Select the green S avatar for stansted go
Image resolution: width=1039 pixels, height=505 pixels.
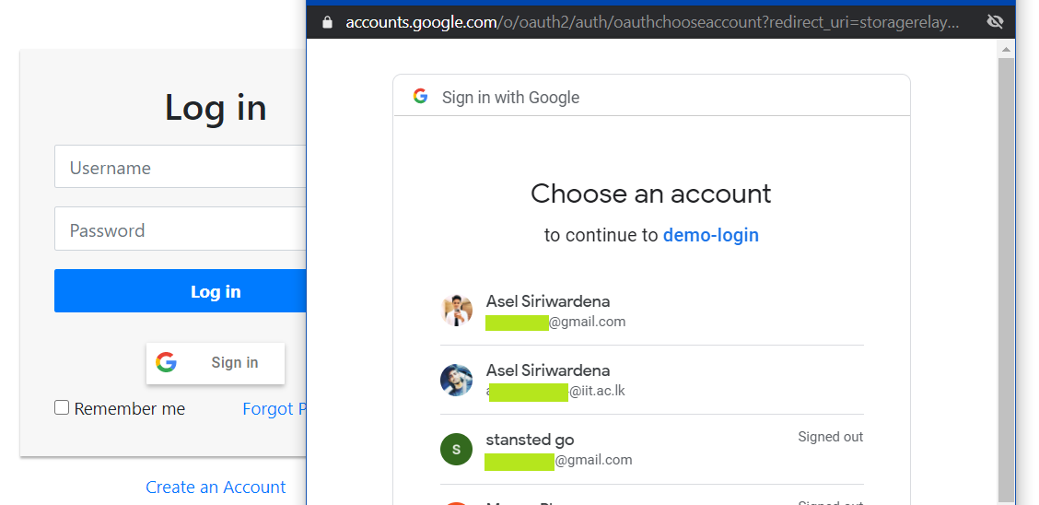456,450
